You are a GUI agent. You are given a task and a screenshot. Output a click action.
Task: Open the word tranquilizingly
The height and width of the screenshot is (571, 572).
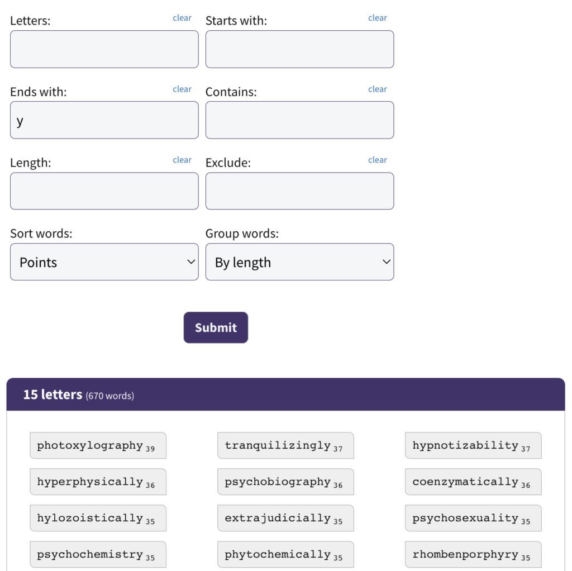coord(285,445)
